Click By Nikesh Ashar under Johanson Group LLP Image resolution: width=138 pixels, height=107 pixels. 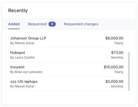tap(22, 43)
